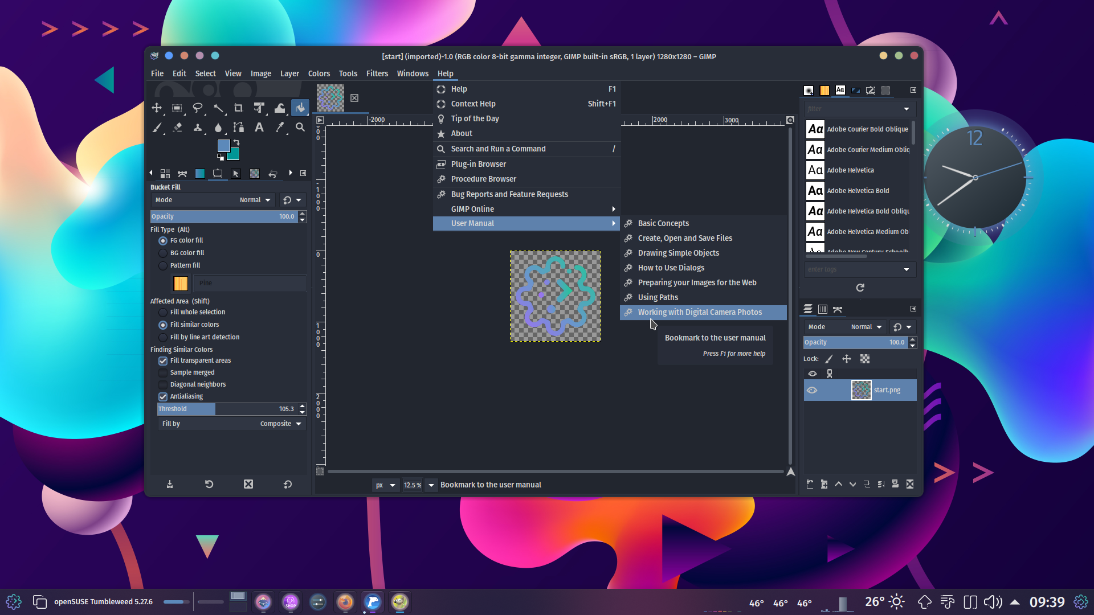Screen dimensions: 1094x615
Task: Open Bucket Fill Mode Normal dropdown
Action: tap(213, 200)
